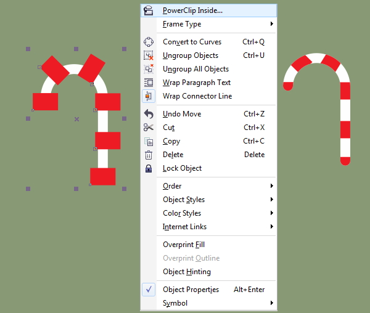Screen dimensions: 370x313
Task: Select Convert to Curves
Action: click(x=208, y=42)
